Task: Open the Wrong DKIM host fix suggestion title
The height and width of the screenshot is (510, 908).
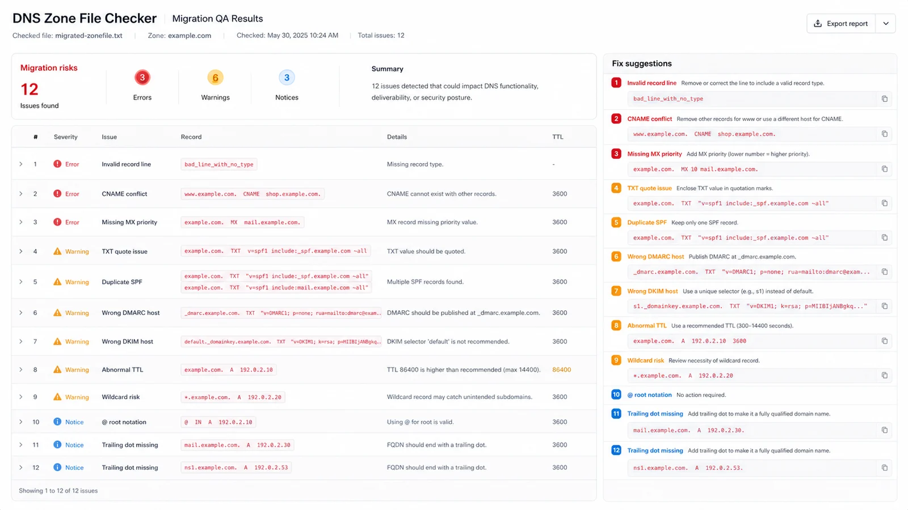Action: point(653,291)
